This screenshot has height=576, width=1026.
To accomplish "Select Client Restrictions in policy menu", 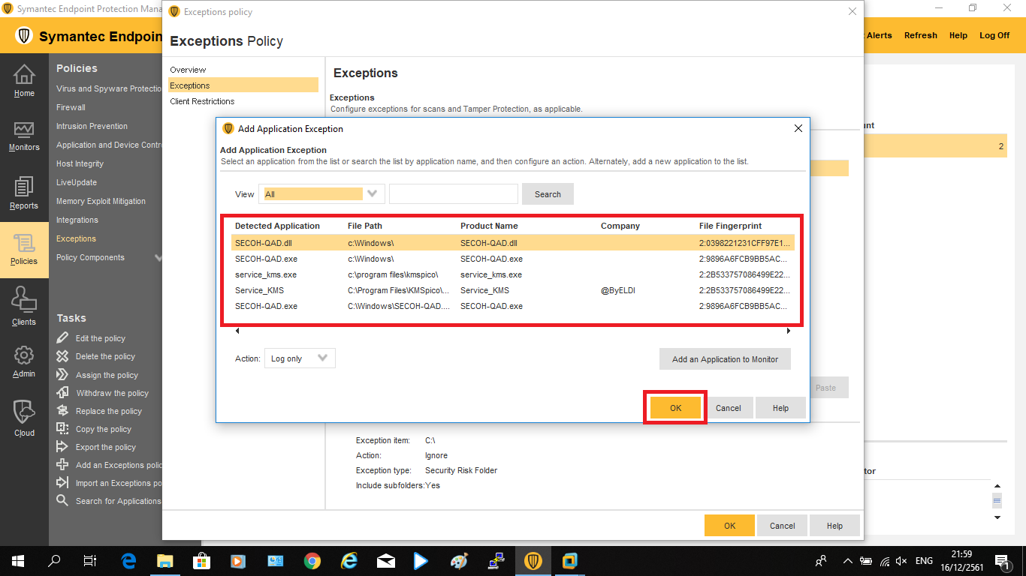I will 202,101.
